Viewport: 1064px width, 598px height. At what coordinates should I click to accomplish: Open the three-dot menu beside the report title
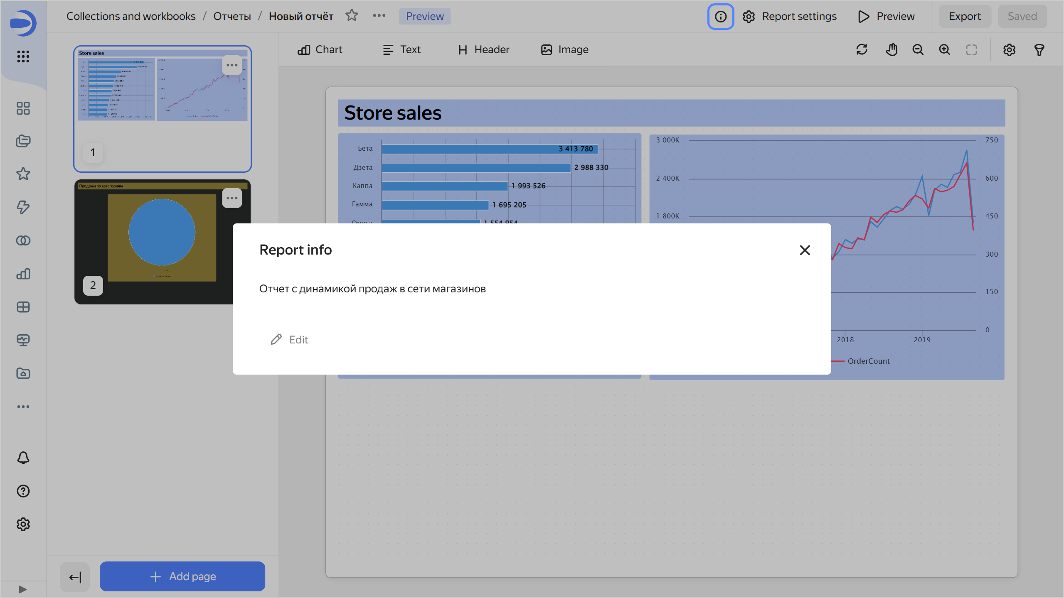tap(379, 16)
